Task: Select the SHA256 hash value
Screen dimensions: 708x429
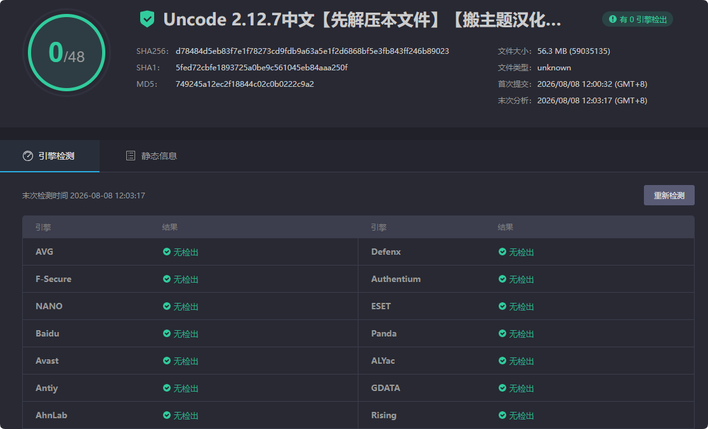Action: point(312,51)
